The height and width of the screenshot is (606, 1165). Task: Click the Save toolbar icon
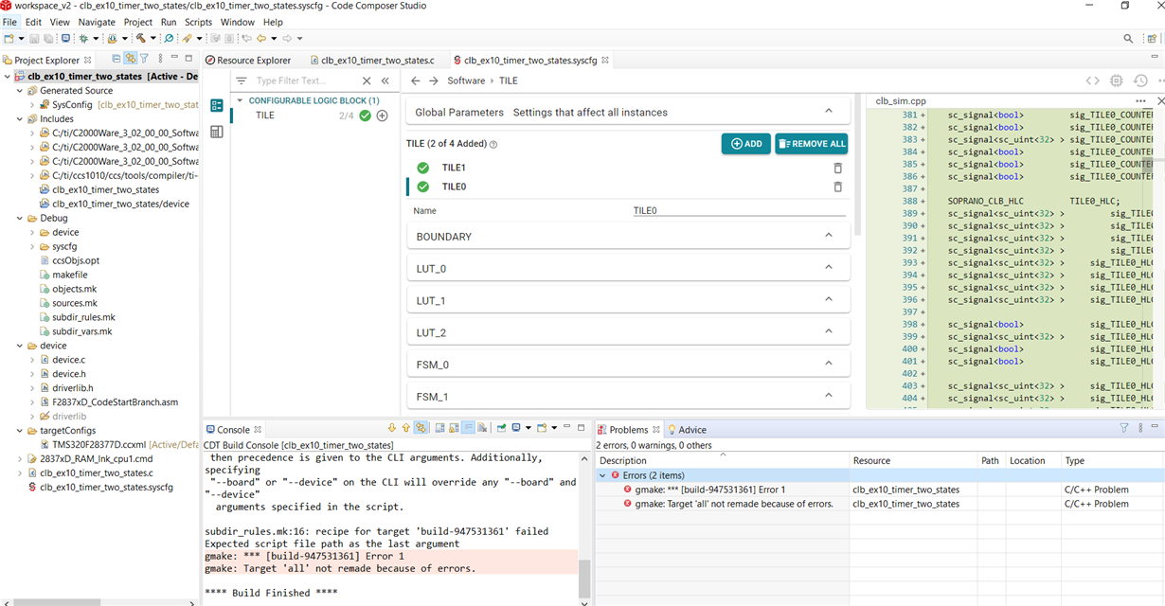pyautogui.click(x=34, y=39)
